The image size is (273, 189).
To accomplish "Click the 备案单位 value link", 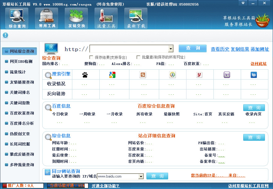I will [222, 162].
